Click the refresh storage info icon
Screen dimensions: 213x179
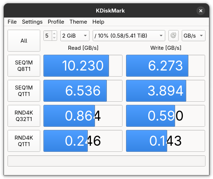coord(173,35)
